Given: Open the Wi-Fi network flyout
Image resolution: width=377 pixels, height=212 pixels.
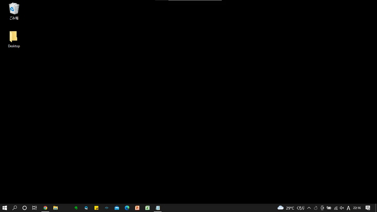Looking at the screenshot, I should coord(336,208).
